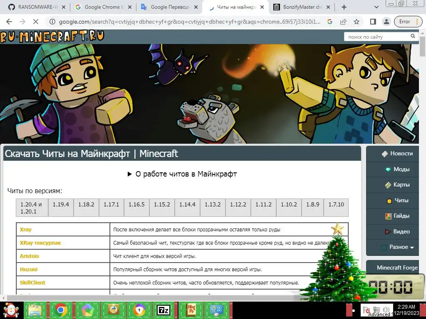This screenshot has height=319, width=426.
Task: Open the XRay тексурпак link
Action: 40,243
